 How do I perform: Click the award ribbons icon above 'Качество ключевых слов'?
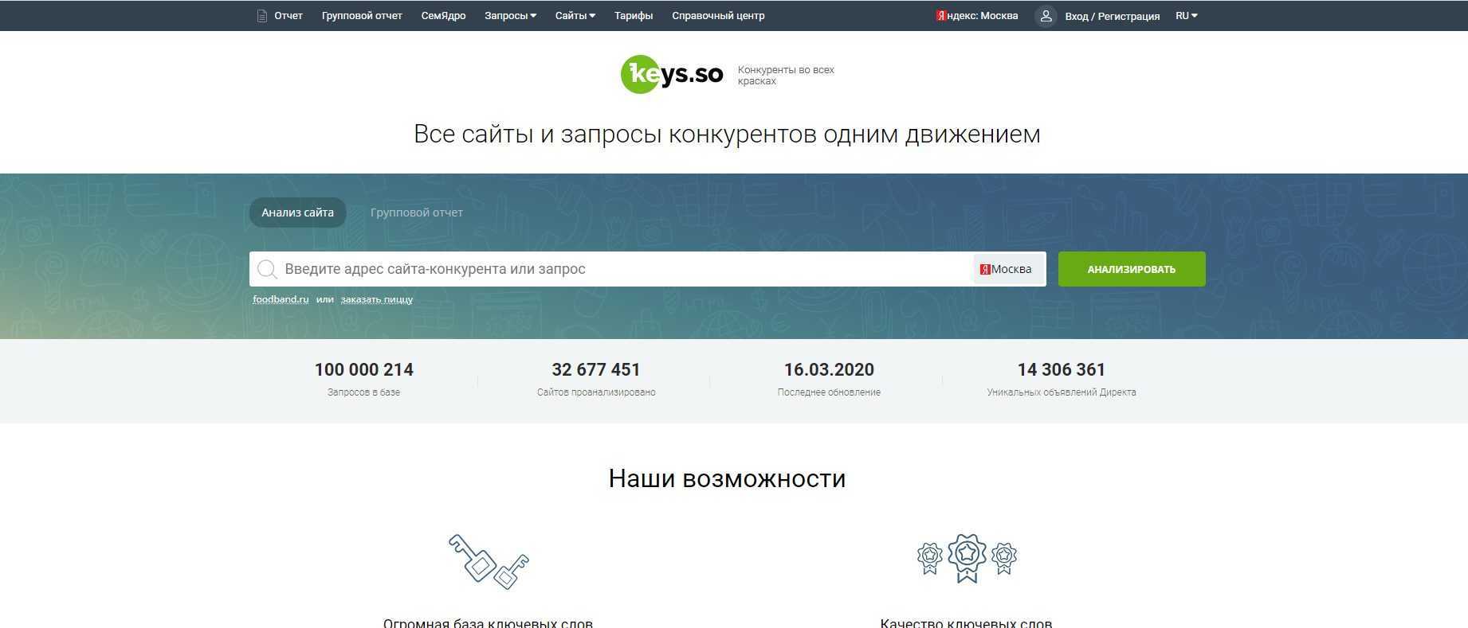(967, 558)
